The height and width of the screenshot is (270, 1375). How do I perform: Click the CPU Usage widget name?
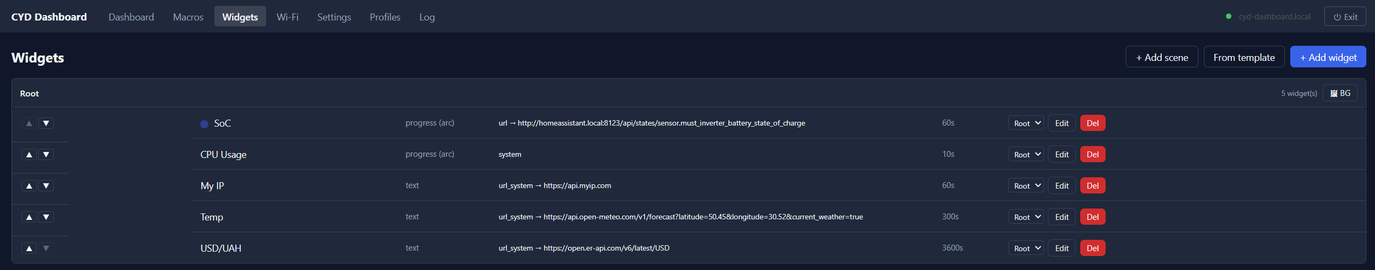click(223, 155)
